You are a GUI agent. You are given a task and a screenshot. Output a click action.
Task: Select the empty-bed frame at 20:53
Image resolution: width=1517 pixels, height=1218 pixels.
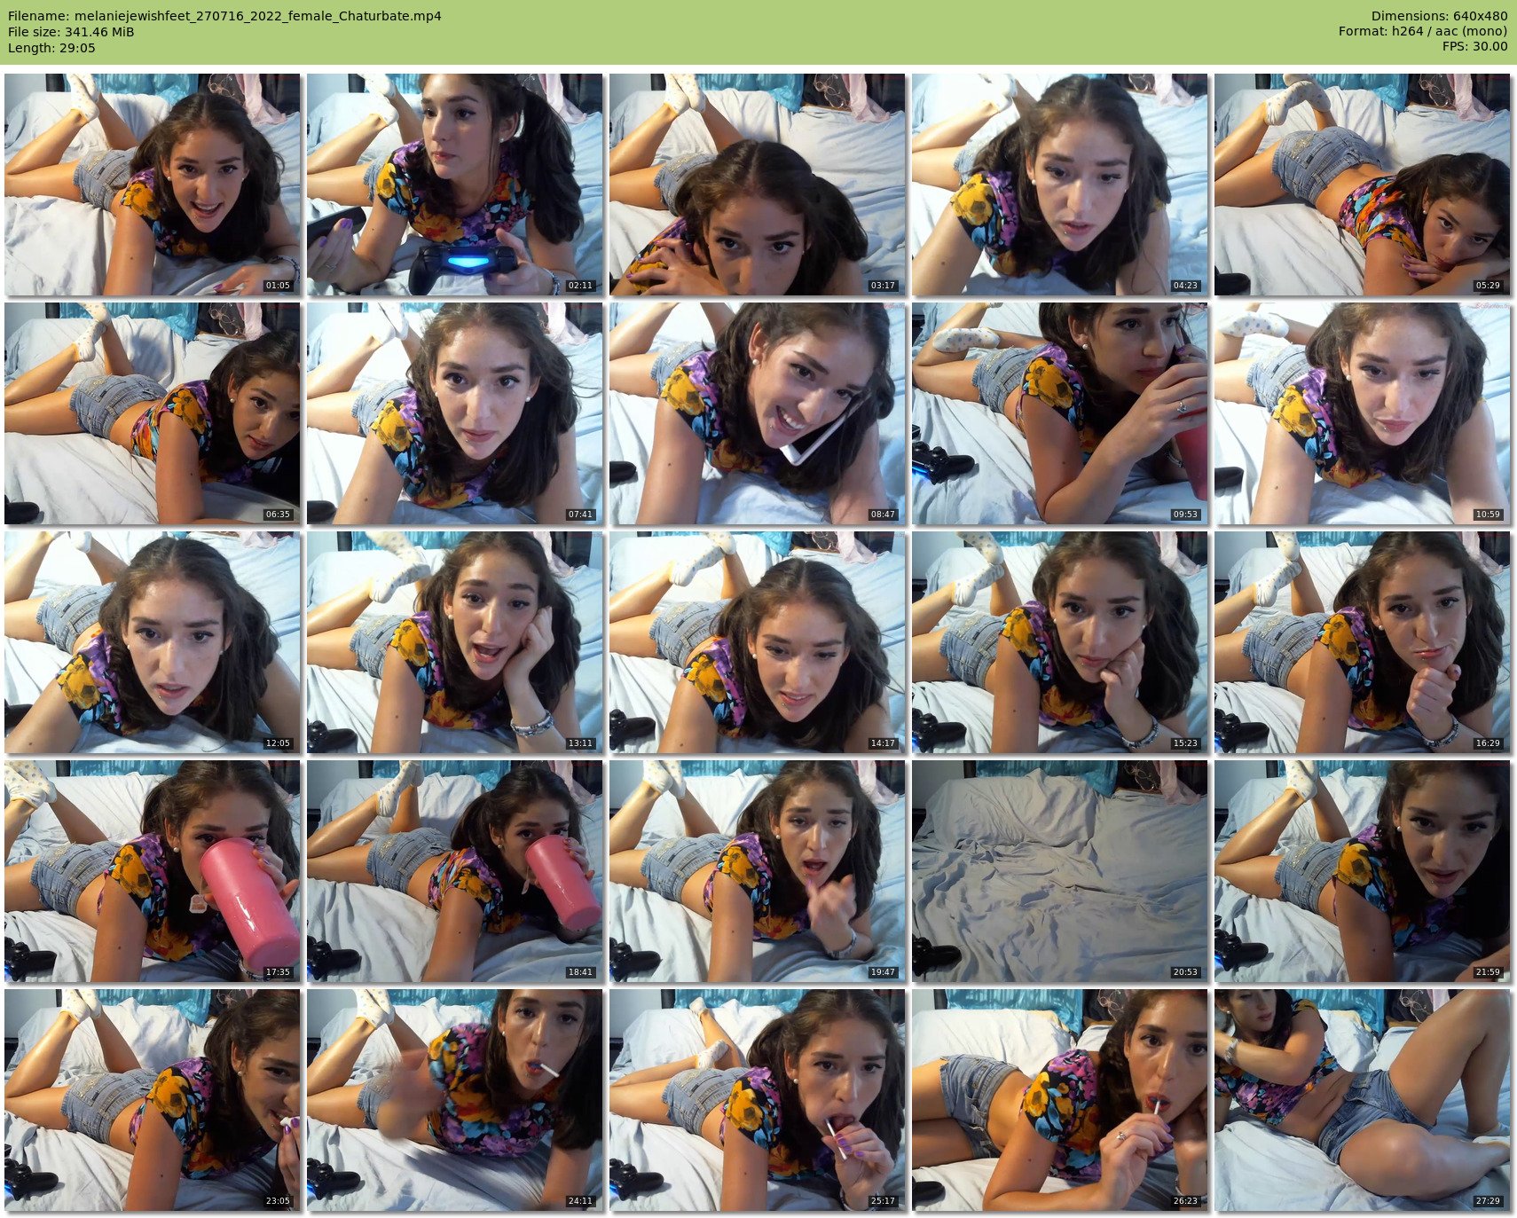point(1059,871)
